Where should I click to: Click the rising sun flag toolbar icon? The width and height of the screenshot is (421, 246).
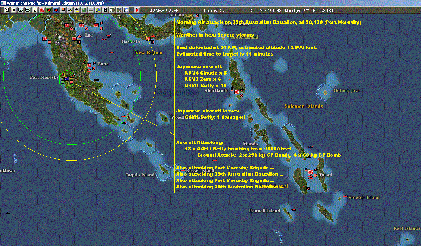42,10
